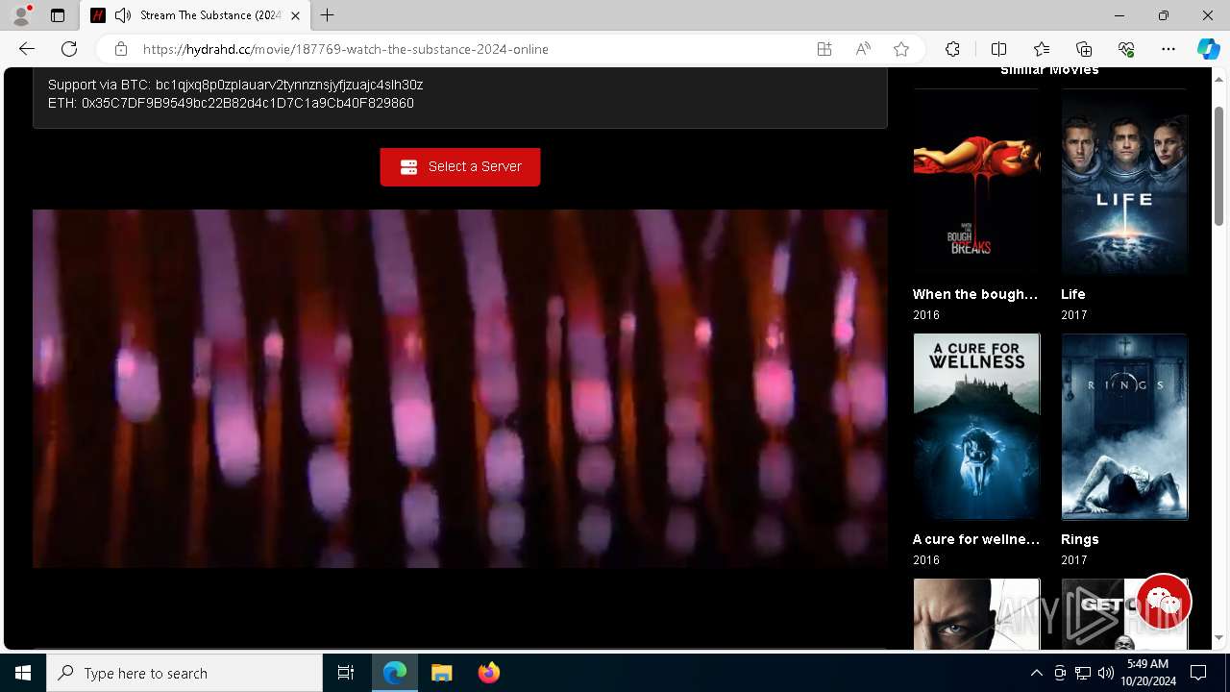Show hidden system tray icons

pos(1036,673)
